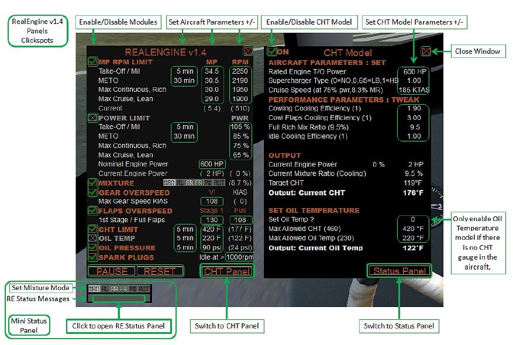Adjust Max Continuous MP value 30.0

click(212, 89)
